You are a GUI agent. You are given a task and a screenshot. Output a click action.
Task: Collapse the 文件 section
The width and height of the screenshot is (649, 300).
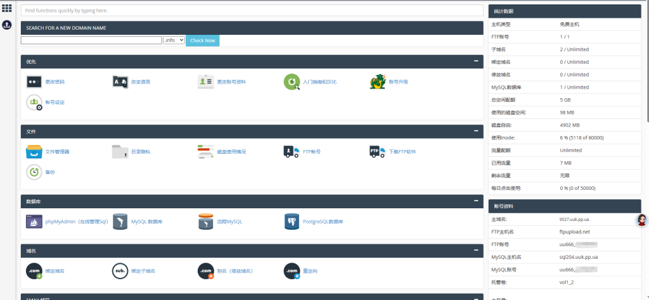476,131
